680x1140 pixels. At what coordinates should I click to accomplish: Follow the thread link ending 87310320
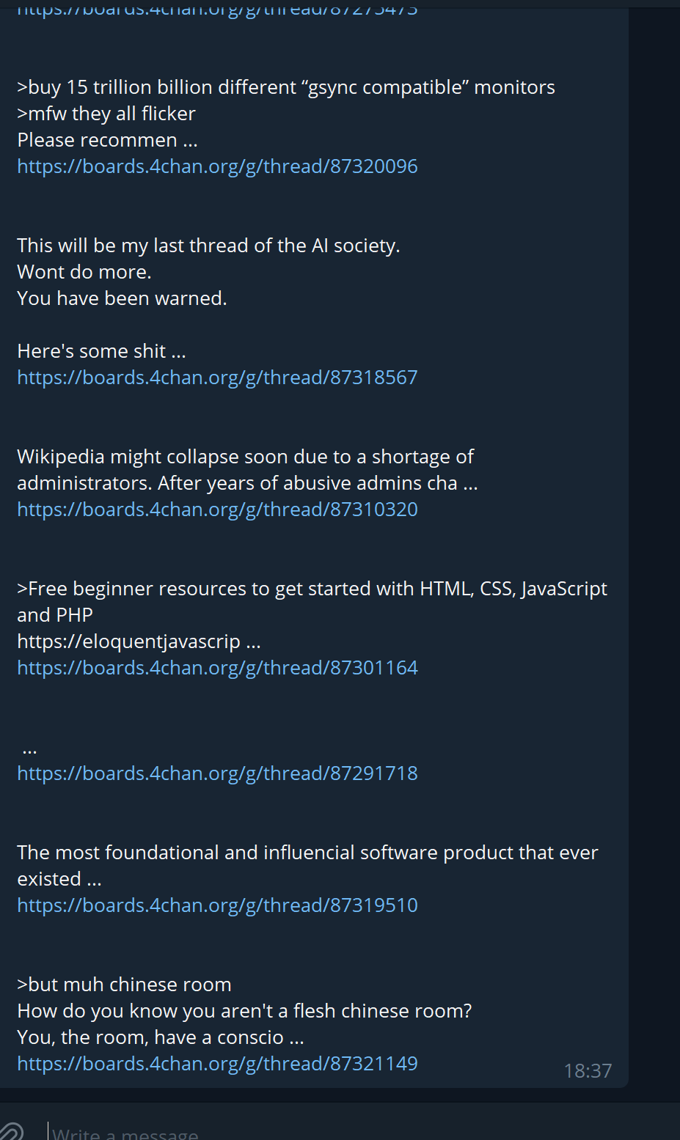(x=217, y=510)
